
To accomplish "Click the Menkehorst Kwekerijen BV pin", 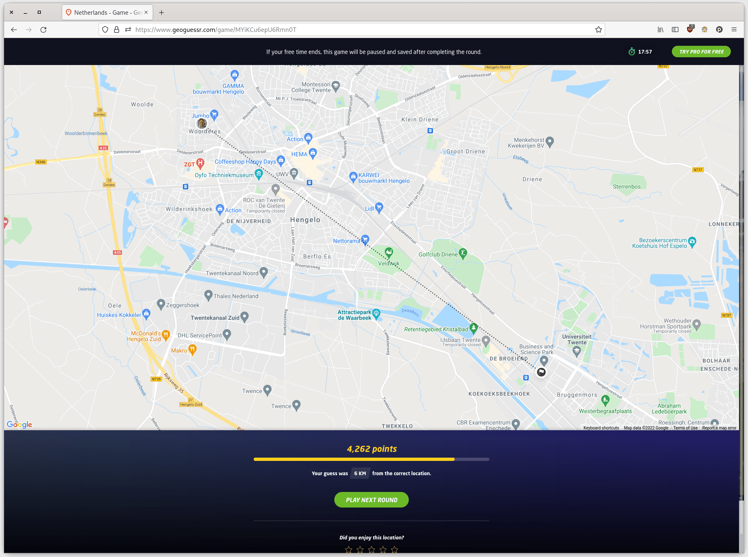I will point(550,141).
